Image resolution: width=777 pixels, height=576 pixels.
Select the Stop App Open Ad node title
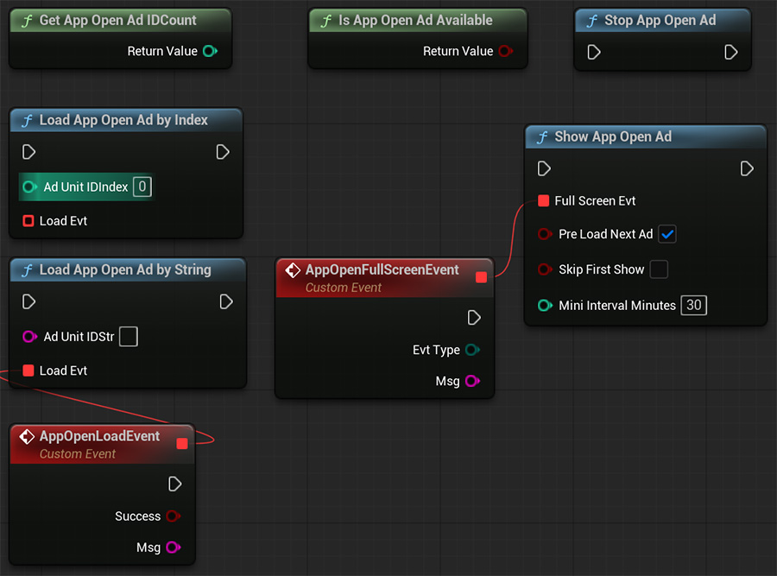click(660, 21)
